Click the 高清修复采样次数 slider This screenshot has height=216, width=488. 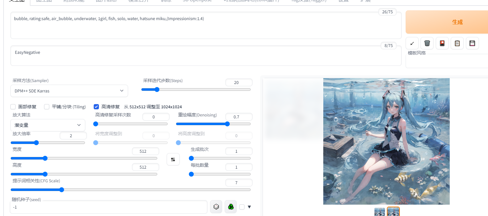[x=131, y=124]
